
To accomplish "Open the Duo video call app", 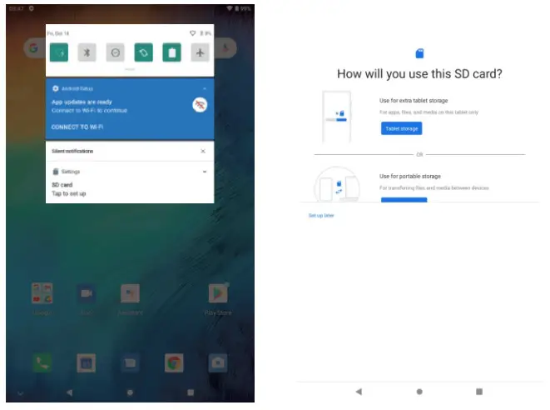I will tap(87, 293).
